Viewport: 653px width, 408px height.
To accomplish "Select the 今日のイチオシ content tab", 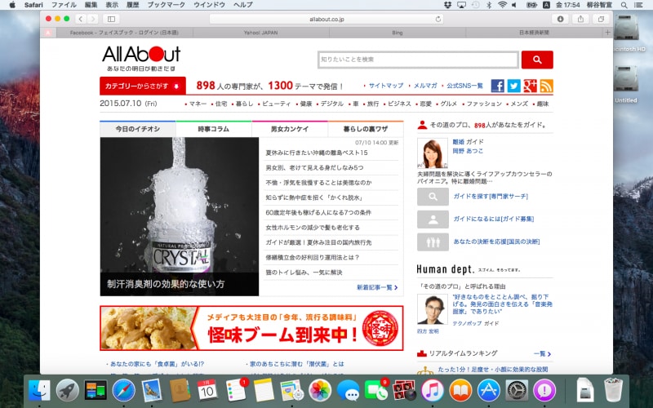I will [138, 129].
